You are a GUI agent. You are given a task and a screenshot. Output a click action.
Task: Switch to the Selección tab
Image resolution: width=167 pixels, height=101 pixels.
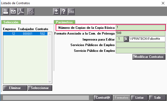pos(11,22)
